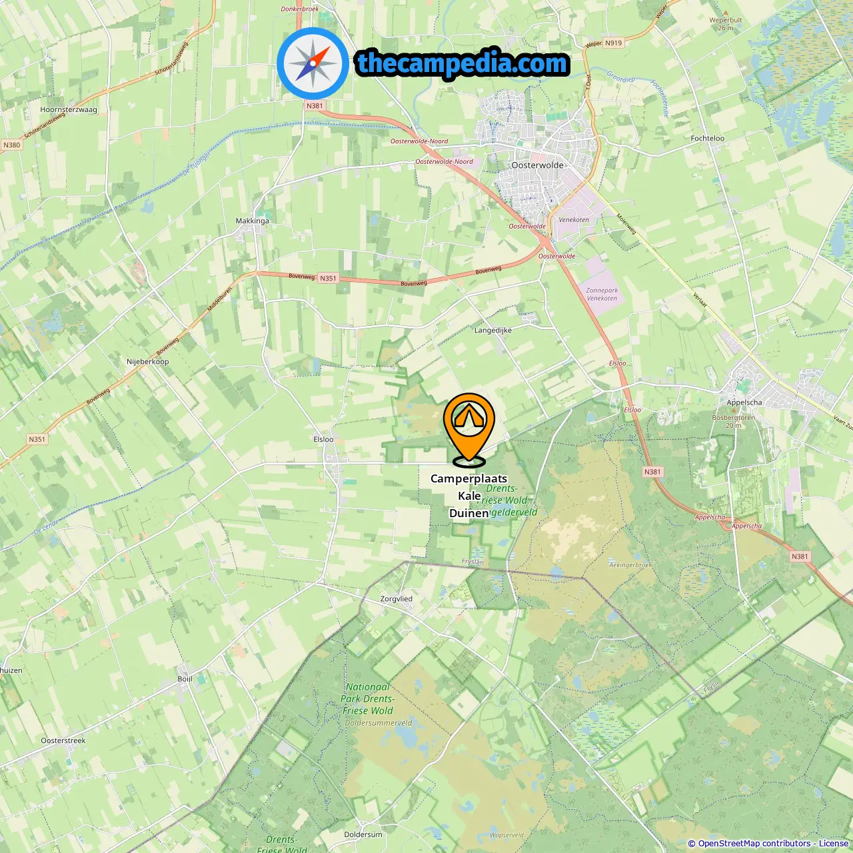Image resolution: width=853 pixels, height=853 pixels.
Task: Click the N351 road shield on Bovenweg
Action: pyautogui.click(x=328, y=279)
